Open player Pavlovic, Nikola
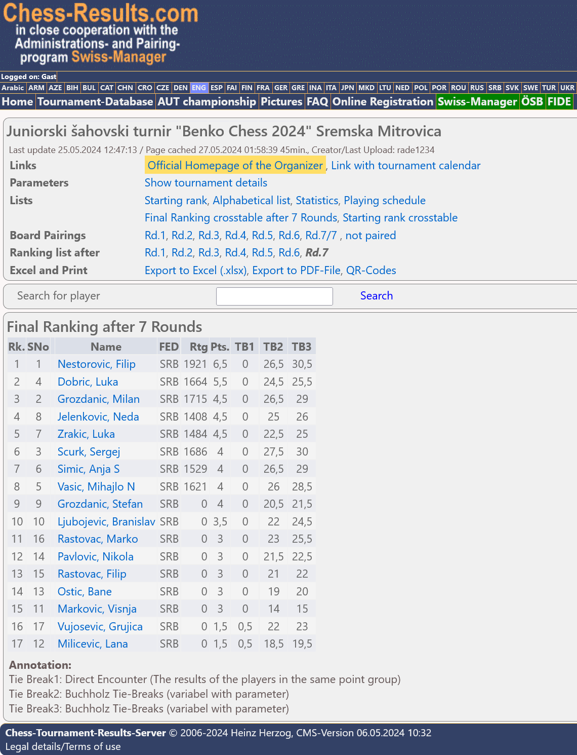577x755 pixels. (x=96, y=556)
